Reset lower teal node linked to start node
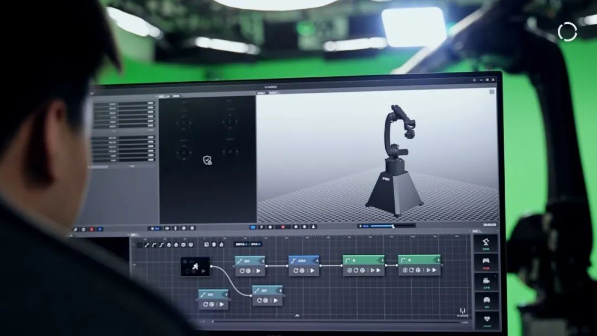 tap(259, 300)
